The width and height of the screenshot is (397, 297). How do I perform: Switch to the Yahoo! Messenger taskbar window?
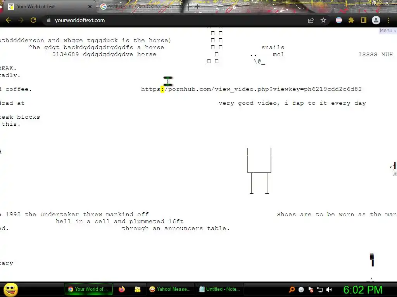pos(170,289)
